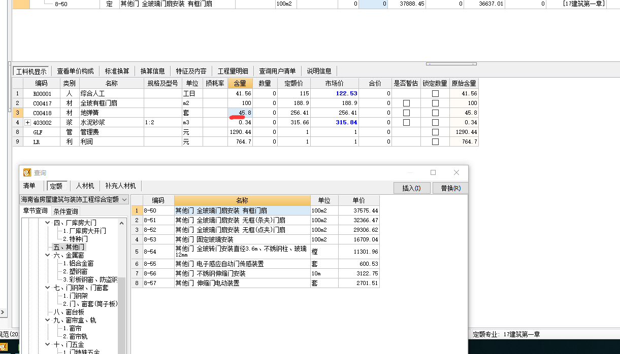The width and height of the screenshot is (620, 354).
Task: Select quota row 8-53 固定玻璃安装
Action: click(x=255, y=239)
